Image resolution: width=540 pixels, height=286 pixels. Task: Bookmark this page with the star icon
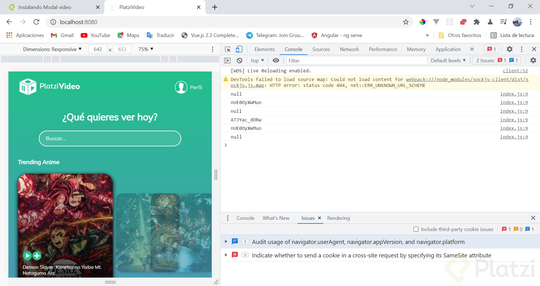406,22
